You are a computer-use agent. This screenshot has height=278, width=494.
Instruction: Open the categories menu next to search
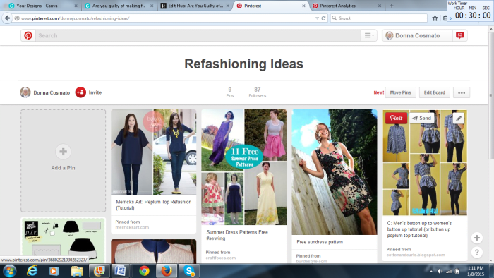(x=369, y=35)
